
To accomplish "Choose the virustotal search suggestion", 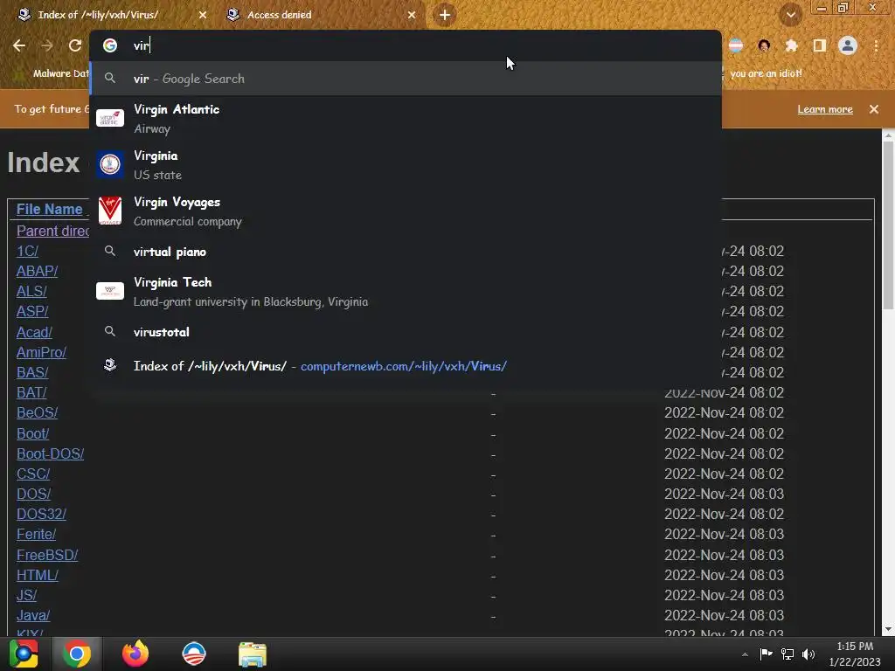I will [x=406, y=332].
